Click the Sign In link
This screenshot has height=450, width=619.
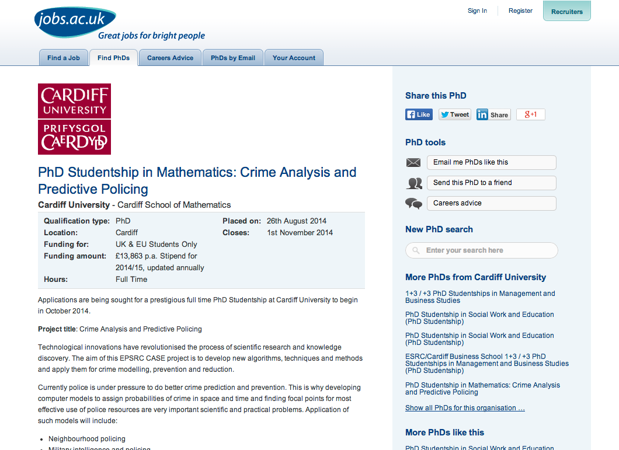pyautogui.click(x=477, y=11)
